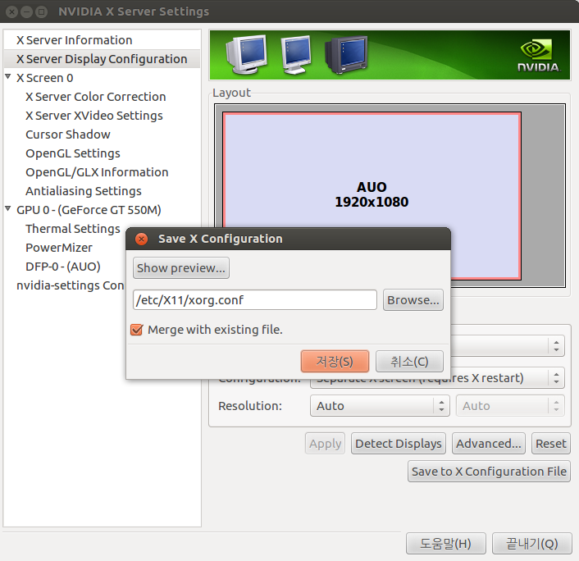Click the flat panel monitor icon in banner
579x561 pixels.
point(296,54)
